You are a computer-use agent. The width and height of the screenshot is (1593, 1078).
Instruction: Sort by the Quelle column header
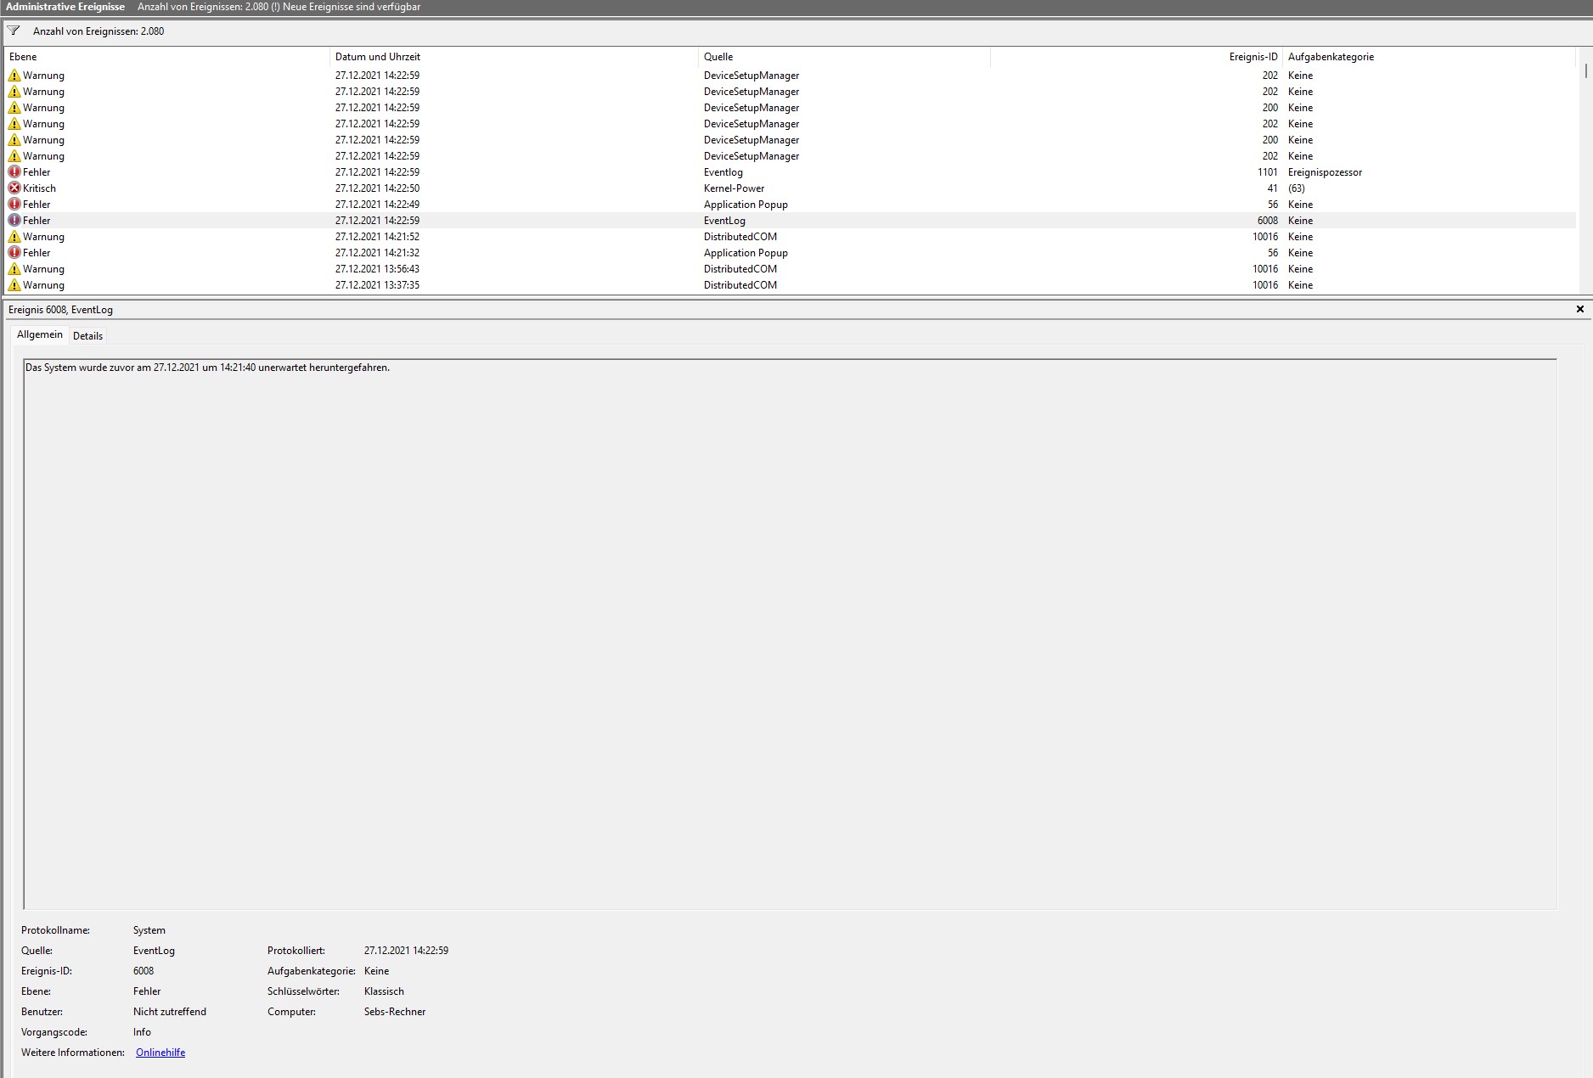point(844,57)
